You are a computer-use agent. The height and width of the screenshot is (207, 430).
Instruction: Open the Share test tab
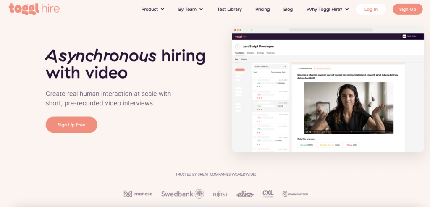coord(270,53)
